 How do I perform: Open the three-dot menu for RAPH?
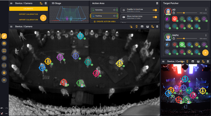click(x=206, y=35)
